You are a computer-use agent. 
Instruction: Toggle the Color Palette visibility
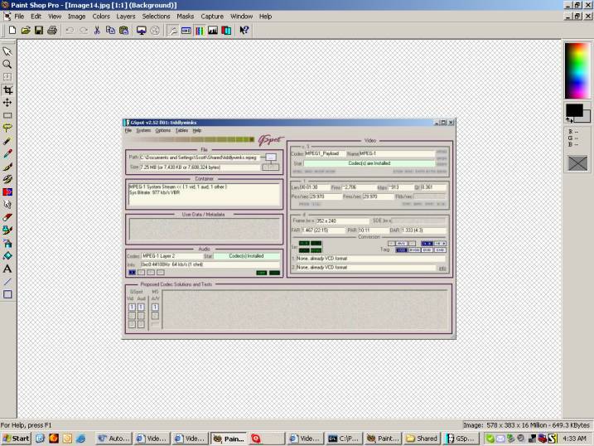click(200, 31)
